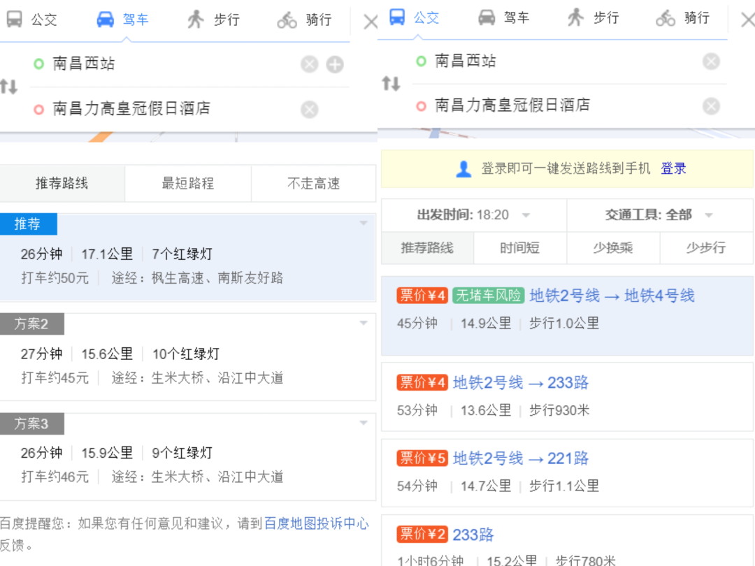The image size is (755, 566).
Task: Select 推荐路线 transit filter
Action: coord(427,248)
